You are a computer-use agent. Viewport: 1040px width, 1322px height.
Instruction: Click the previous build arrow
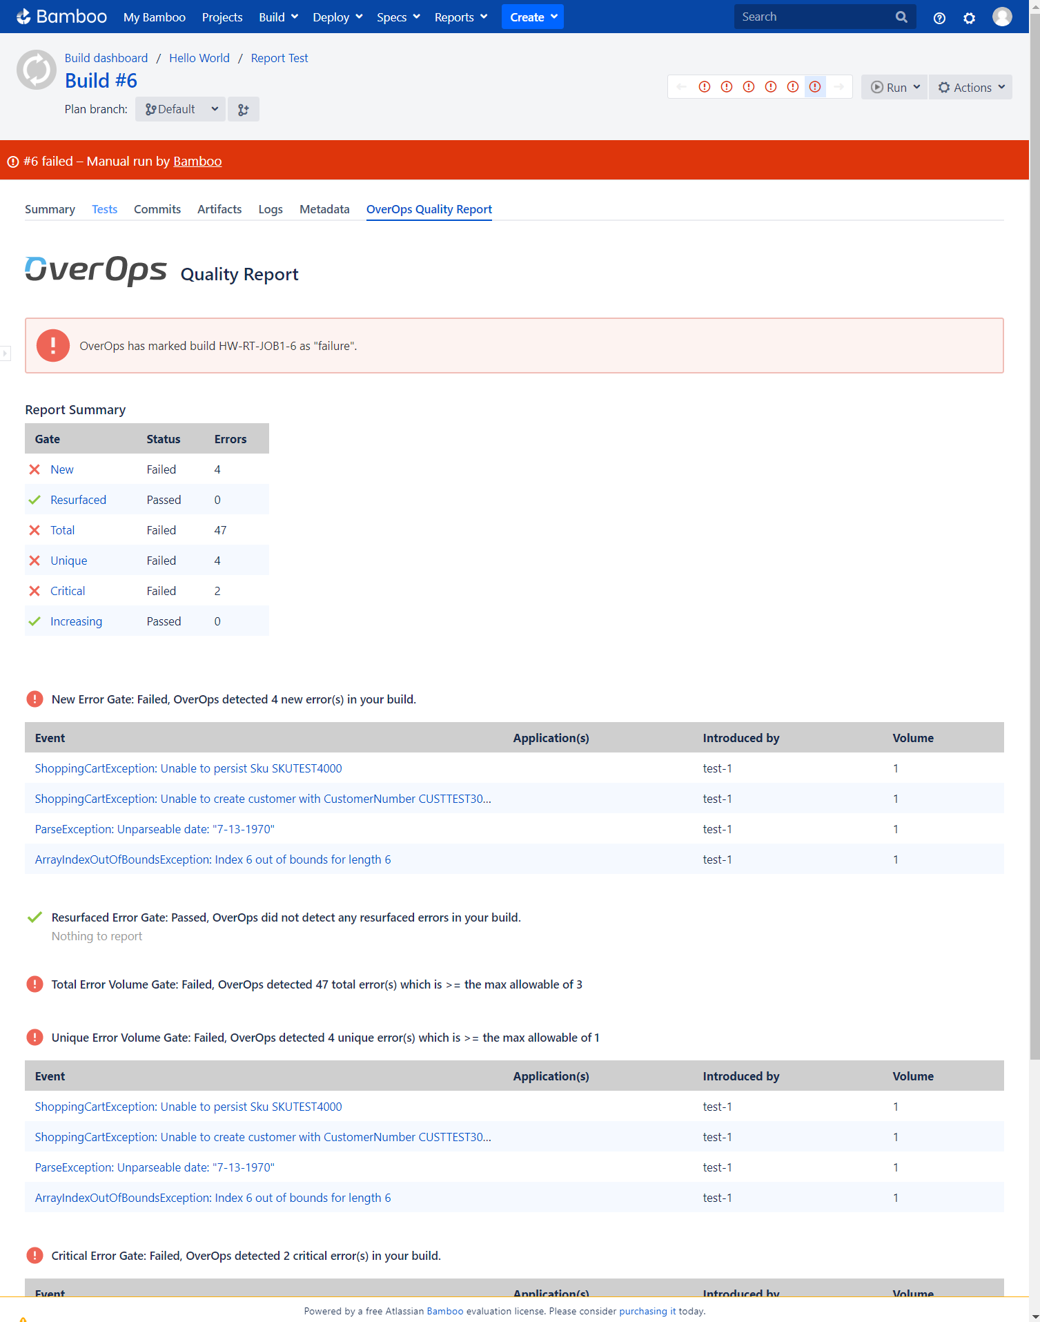[681, 87]
